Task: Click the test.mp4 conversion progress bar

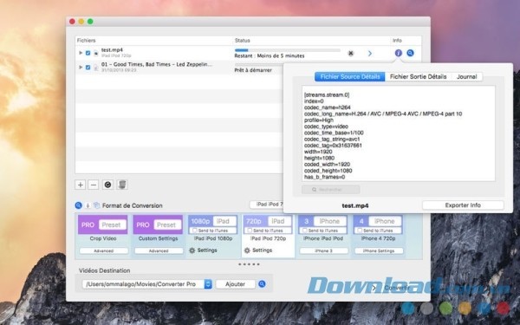Action: tap(288, 50)
